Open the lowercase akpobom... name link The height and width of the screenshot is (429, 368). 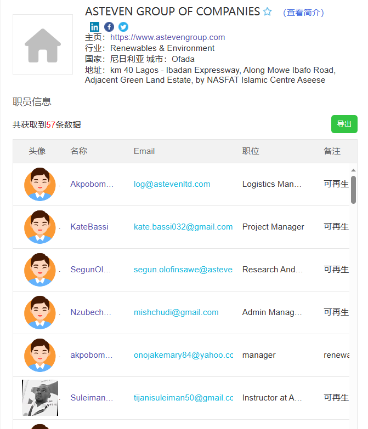92,355
